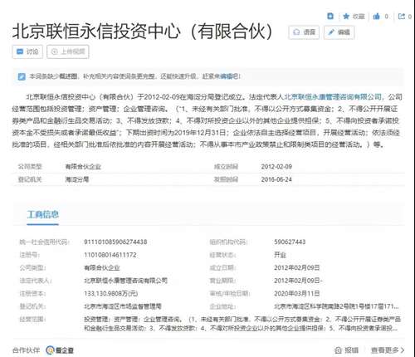Click the organization code value 590627443
The height and width of the screenshot is (357, 415).
tap(290, 242)
